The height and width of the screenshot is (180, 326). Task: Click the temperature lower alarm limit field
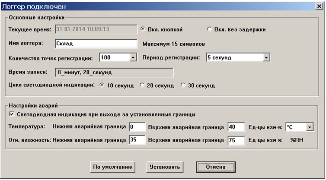(137, 127)
